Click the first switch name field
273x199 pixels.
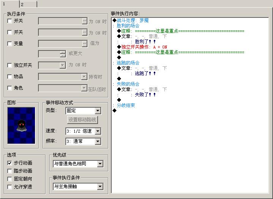point(60,21)
